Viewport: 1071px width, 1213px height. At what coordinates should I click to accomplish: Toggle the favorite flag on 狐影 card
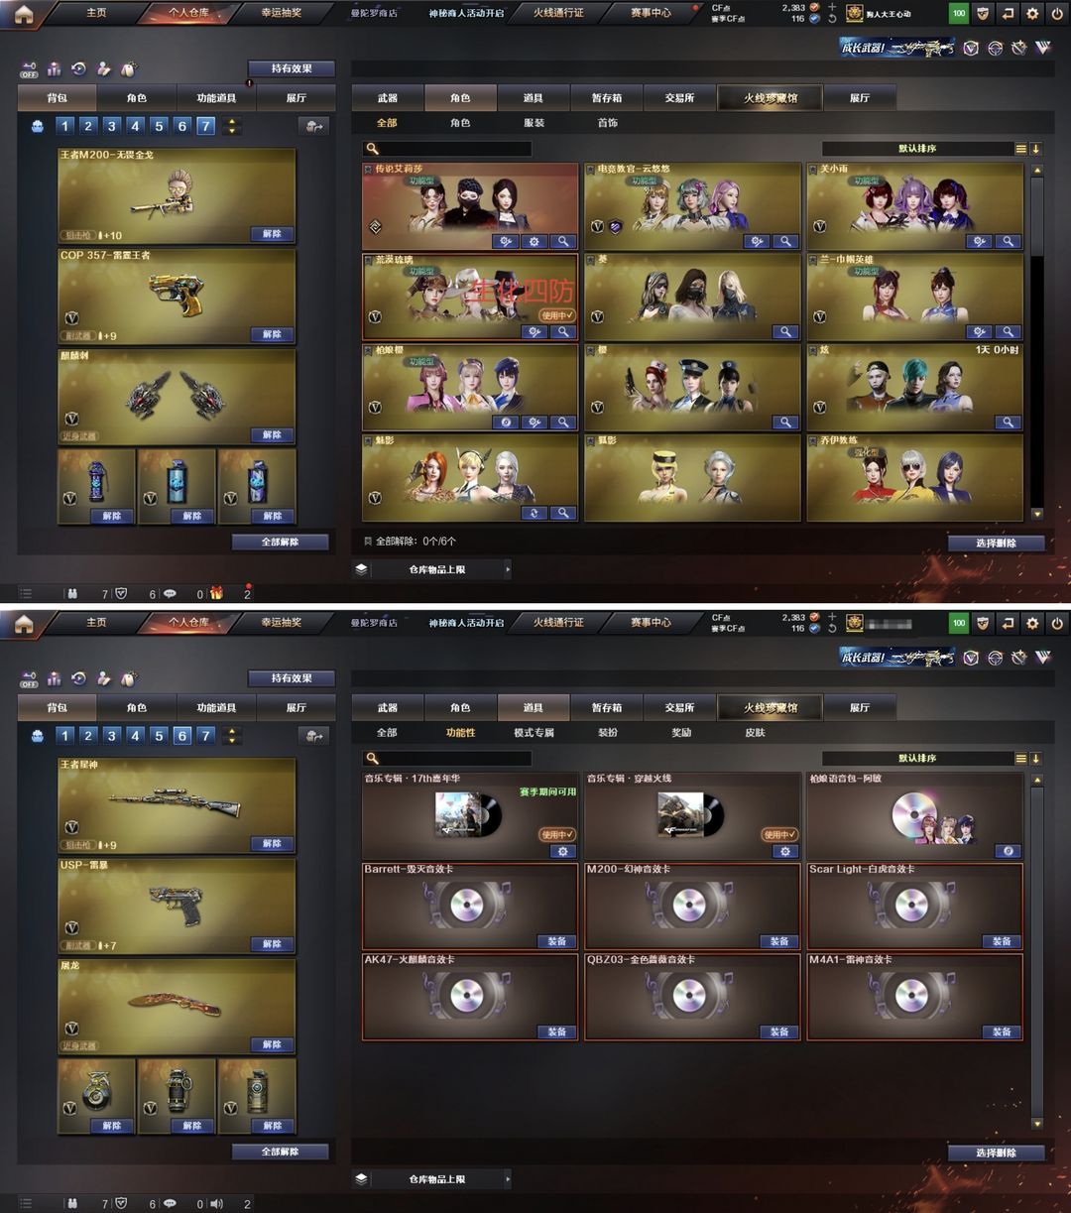(x=590, y=440)
